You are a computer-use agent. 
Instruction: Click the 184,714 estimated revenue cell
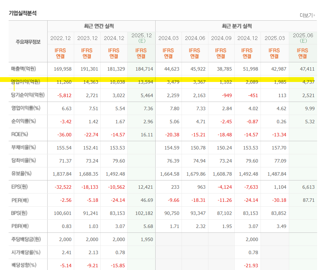click(144, 69)
